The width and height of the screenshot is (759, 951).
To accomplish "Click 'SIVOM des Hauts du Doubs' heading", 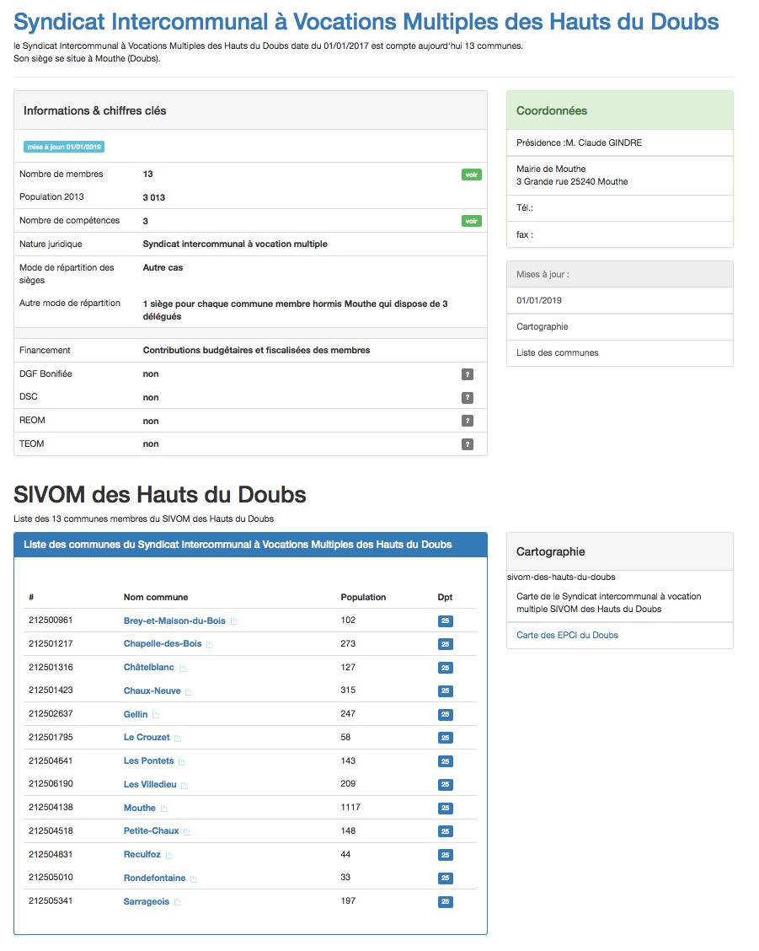I will (x=160, y=495).
